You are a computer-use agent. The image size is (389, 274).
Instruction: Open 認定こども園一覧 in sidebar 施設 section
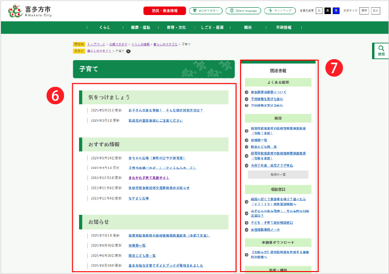(264, 147)
